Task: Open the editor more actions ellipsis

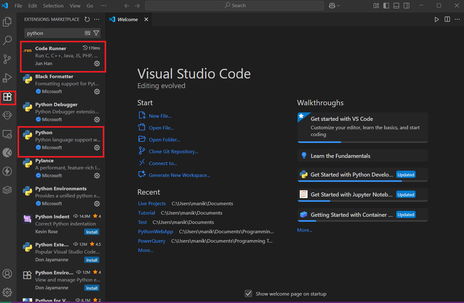Action: click(x=457, y=20)
